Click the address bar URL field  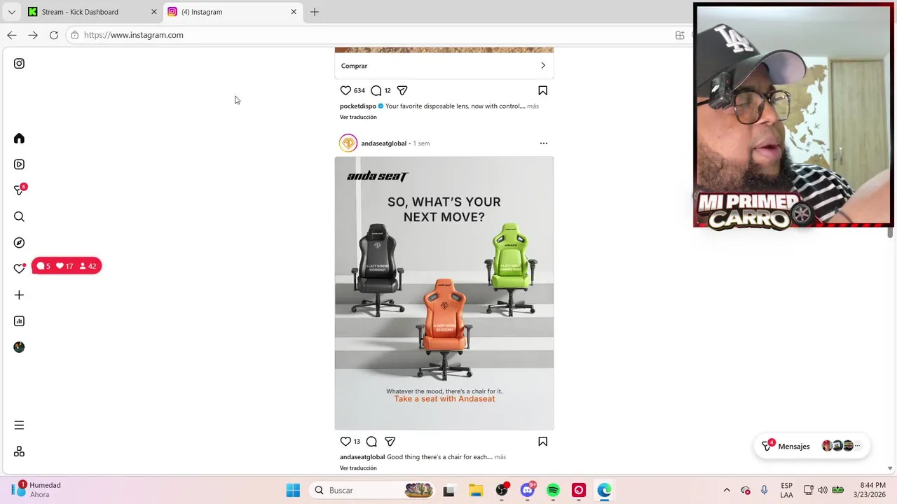(x=378, y=35)
